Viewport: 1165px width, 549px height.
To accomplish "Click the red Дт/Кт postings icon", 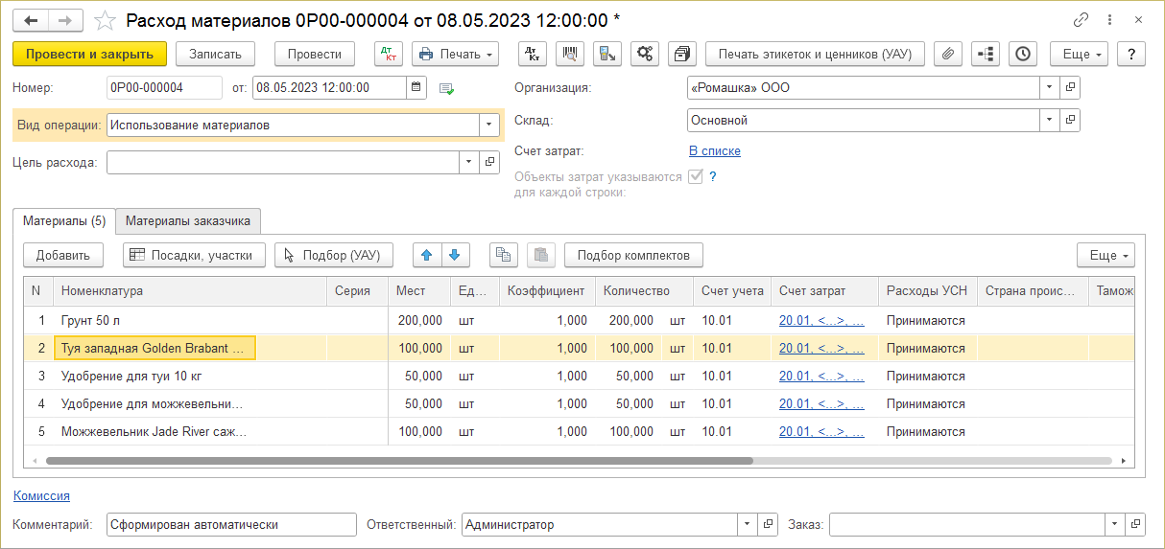I will coord(389,54).
